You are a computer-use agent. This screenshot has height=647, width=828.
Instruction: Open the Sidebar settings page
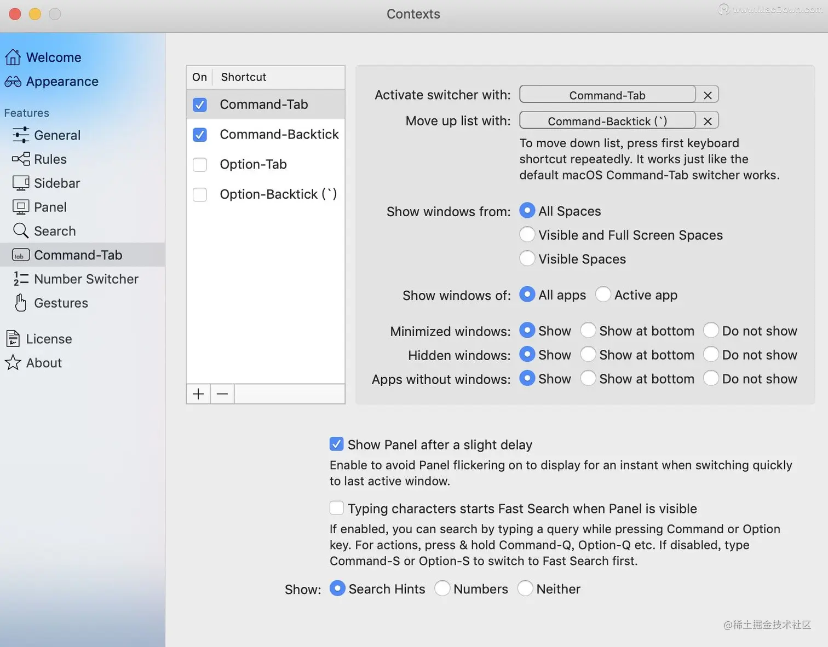57,183
